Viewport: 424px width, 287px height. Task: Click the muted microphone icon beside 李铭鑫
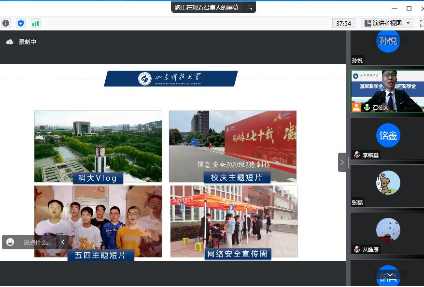point(357,155)
